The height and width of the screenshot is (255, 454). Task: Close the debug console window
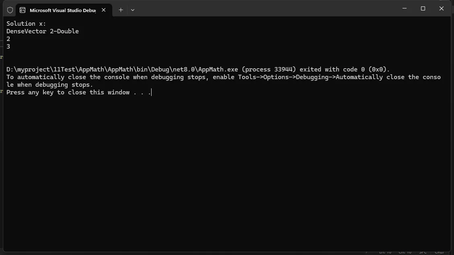coord(442,8)
